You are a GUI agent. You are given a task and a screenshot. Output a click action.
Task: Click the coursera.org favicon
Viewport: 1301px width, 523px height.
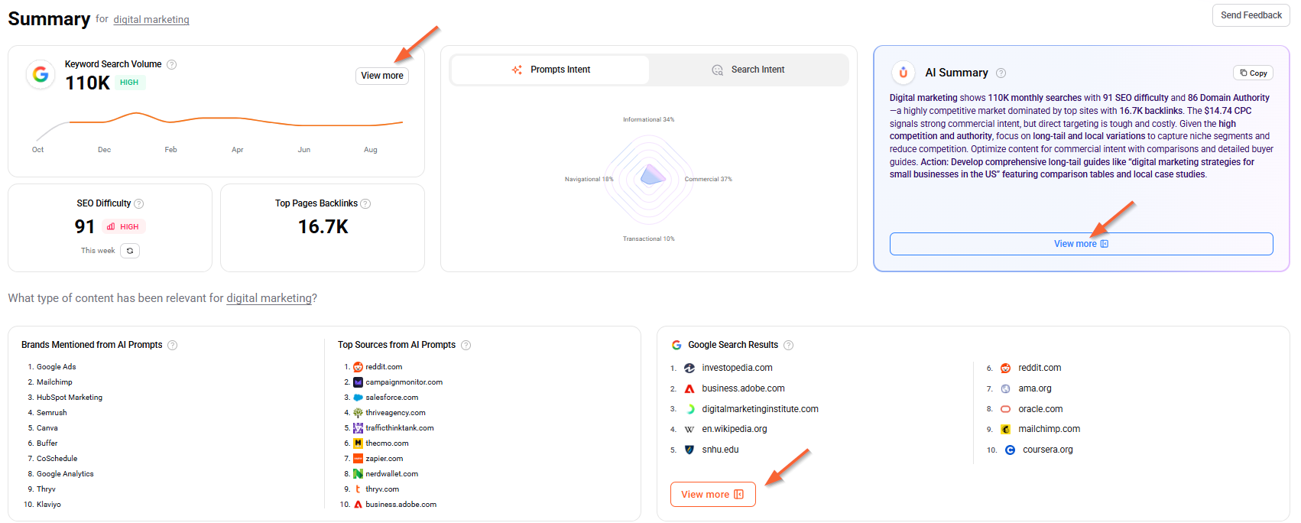(x=1010, y=450)
